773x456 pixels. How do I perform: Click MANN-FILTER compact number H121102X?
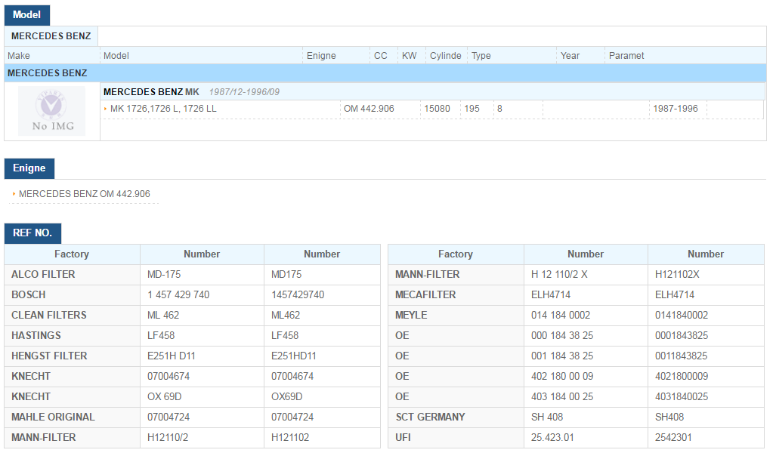(x=677, y=275)
